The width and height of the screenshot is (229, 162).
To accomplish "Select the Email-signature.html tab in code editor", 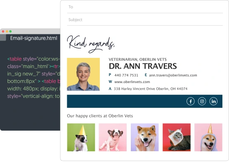I will pyautogui.click(x=33, y=38).
